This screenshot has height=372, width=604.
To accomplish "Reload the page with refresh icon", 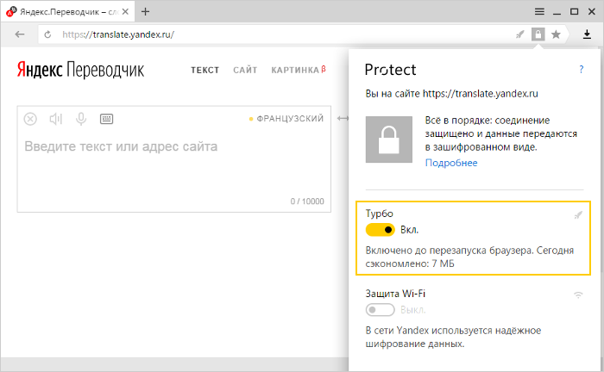I will point(47,34).
